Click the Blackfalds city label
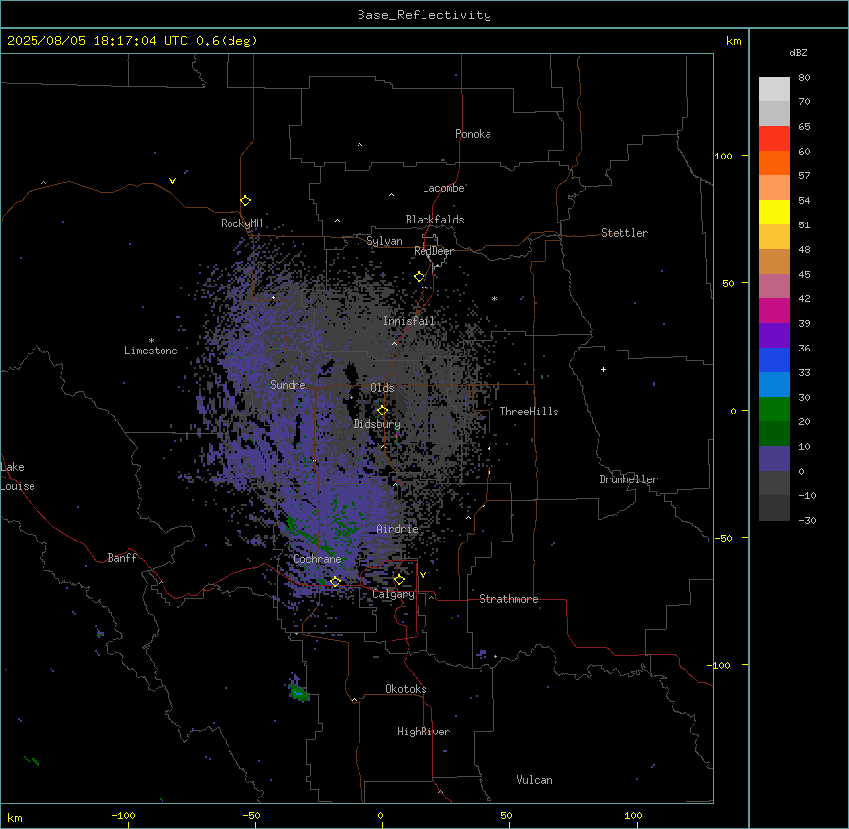Viewport: 849px width, 829px height. [434, 220]
